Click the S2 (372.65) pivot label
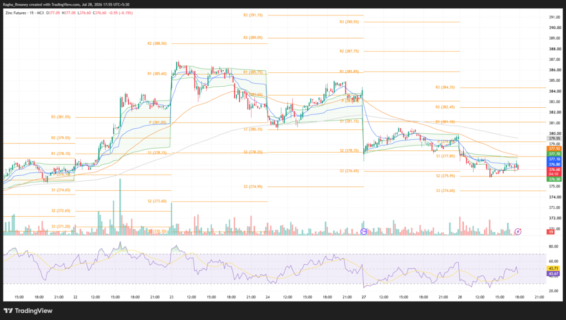 [x=61, y=211]
